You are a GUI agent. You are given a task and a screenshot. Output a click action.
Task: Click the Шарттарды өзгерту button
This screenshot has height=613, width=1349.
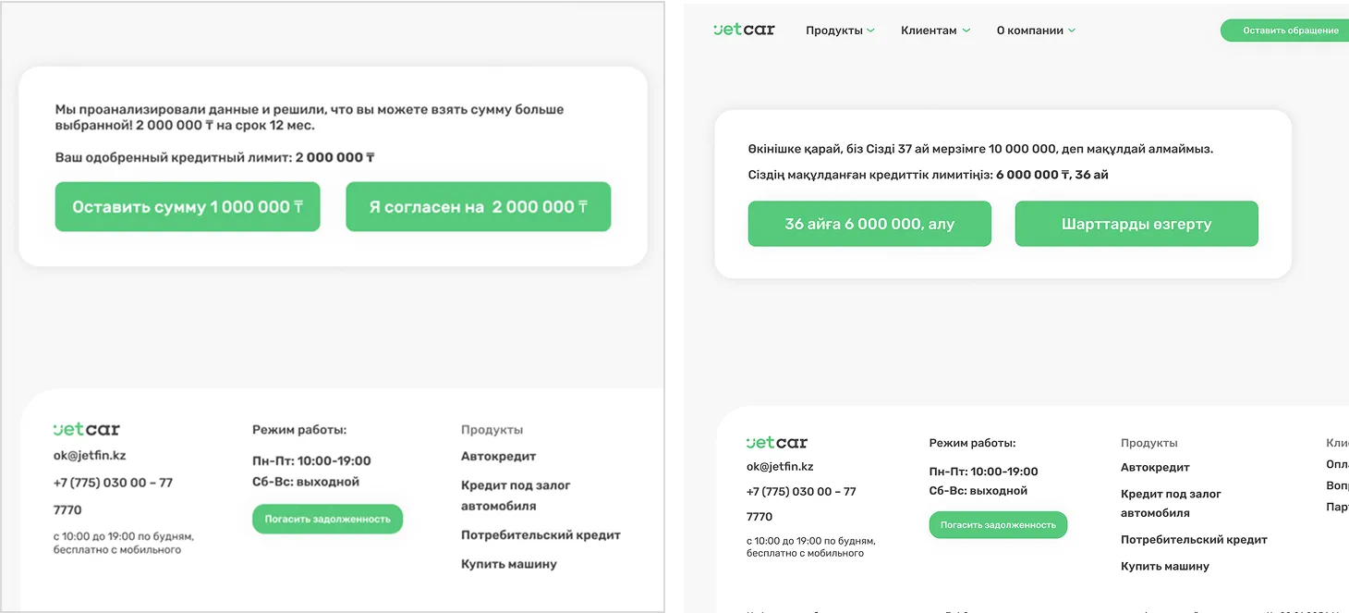tap(1136, 224)
